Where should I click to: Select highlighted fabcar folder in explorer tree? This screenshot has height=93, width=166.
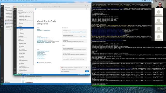[x=25, y=28]
